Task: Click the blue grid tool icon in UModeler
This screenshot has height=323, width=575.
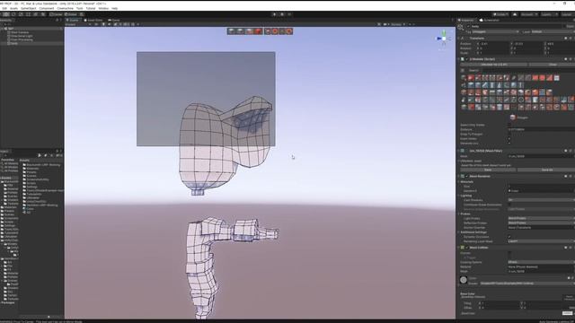Action: [542, 92]
